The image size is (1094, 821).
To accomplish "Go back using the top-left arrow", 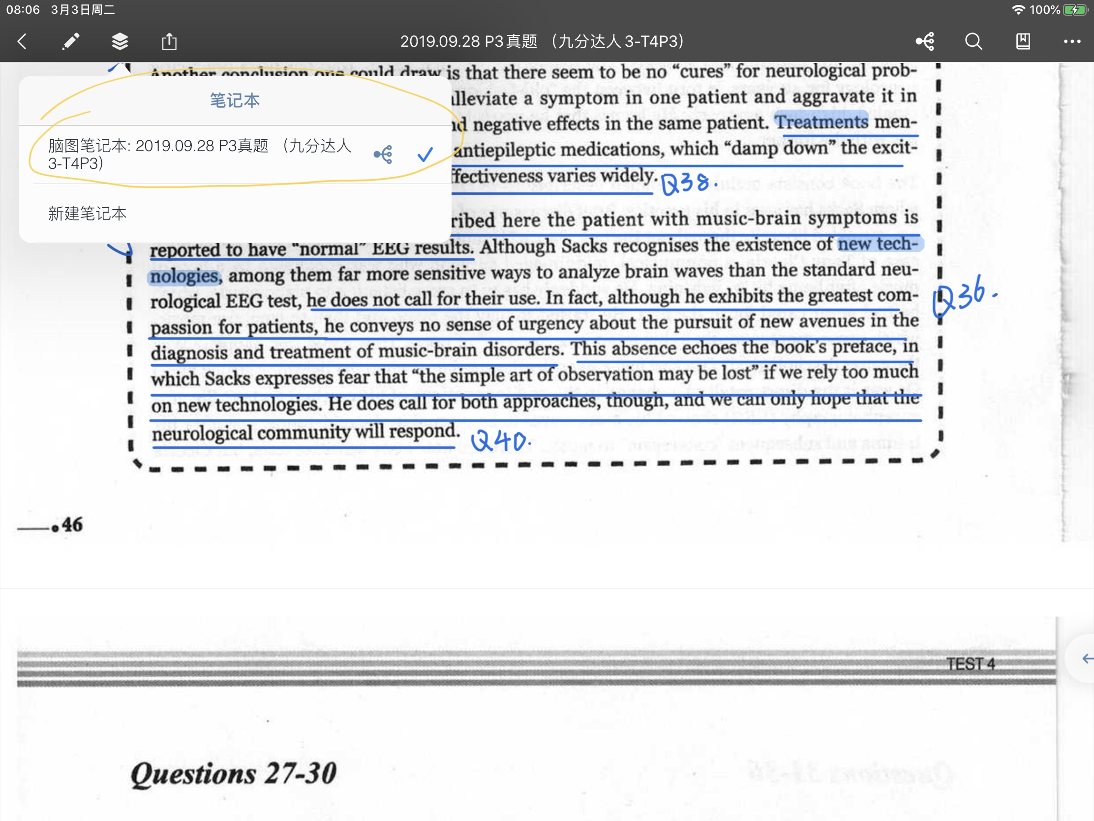I will [x=22, y=41].
